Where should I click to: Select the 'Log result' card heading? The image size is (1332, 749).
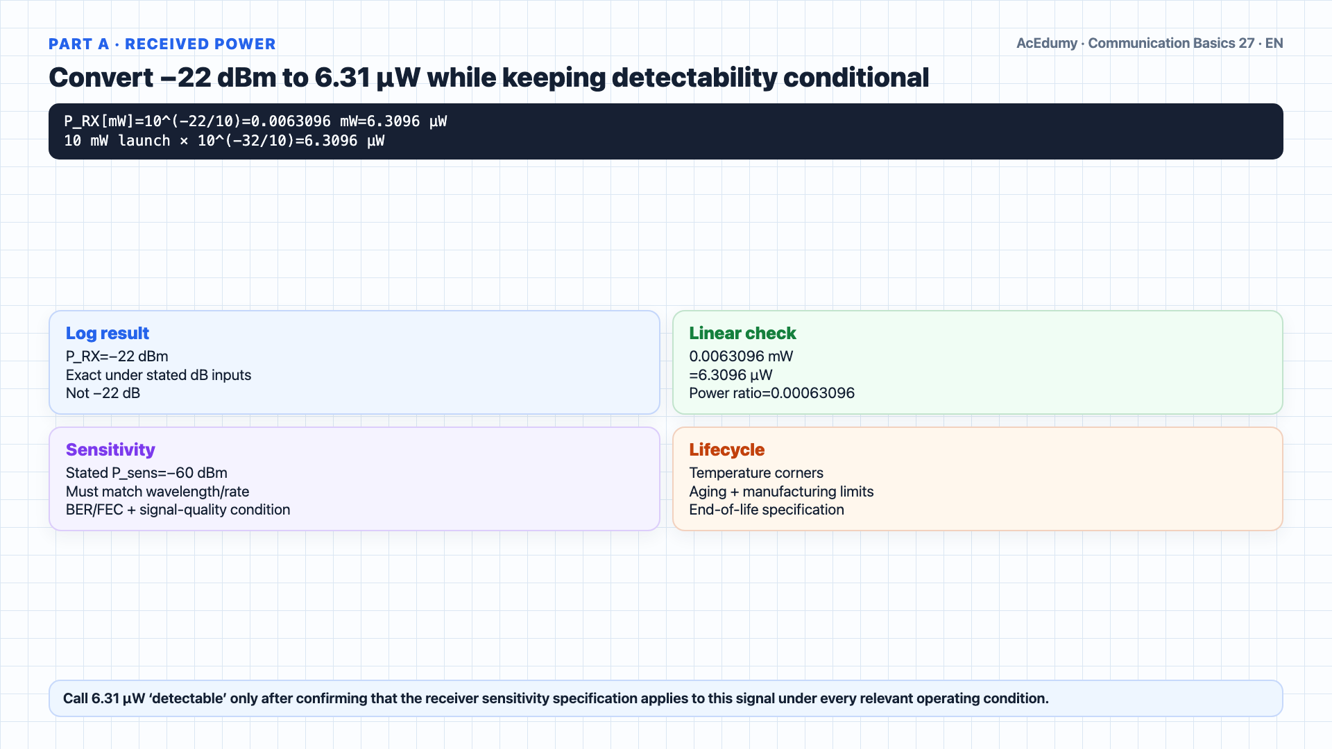point(108,333)
